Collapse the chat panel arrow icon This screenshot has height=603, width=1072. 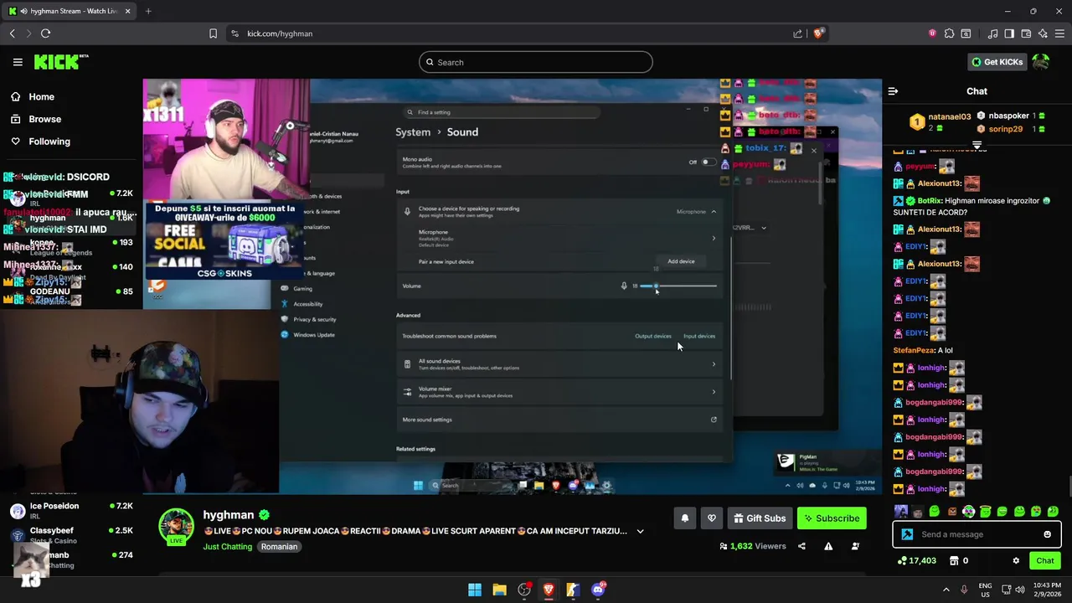893,91
